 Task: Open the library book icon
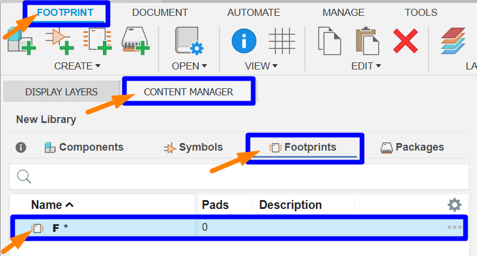(x=189, y=41)
